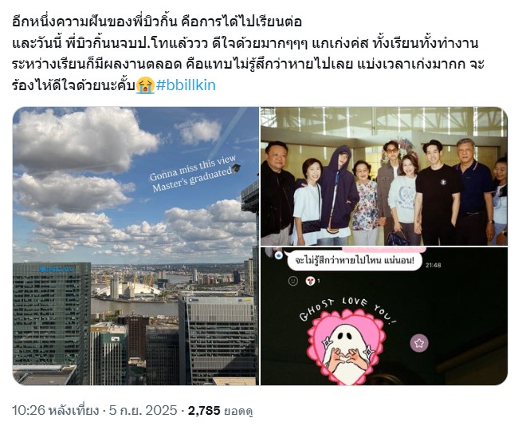Click the blue chat avatar icon beside the bubble

[279, 255]
